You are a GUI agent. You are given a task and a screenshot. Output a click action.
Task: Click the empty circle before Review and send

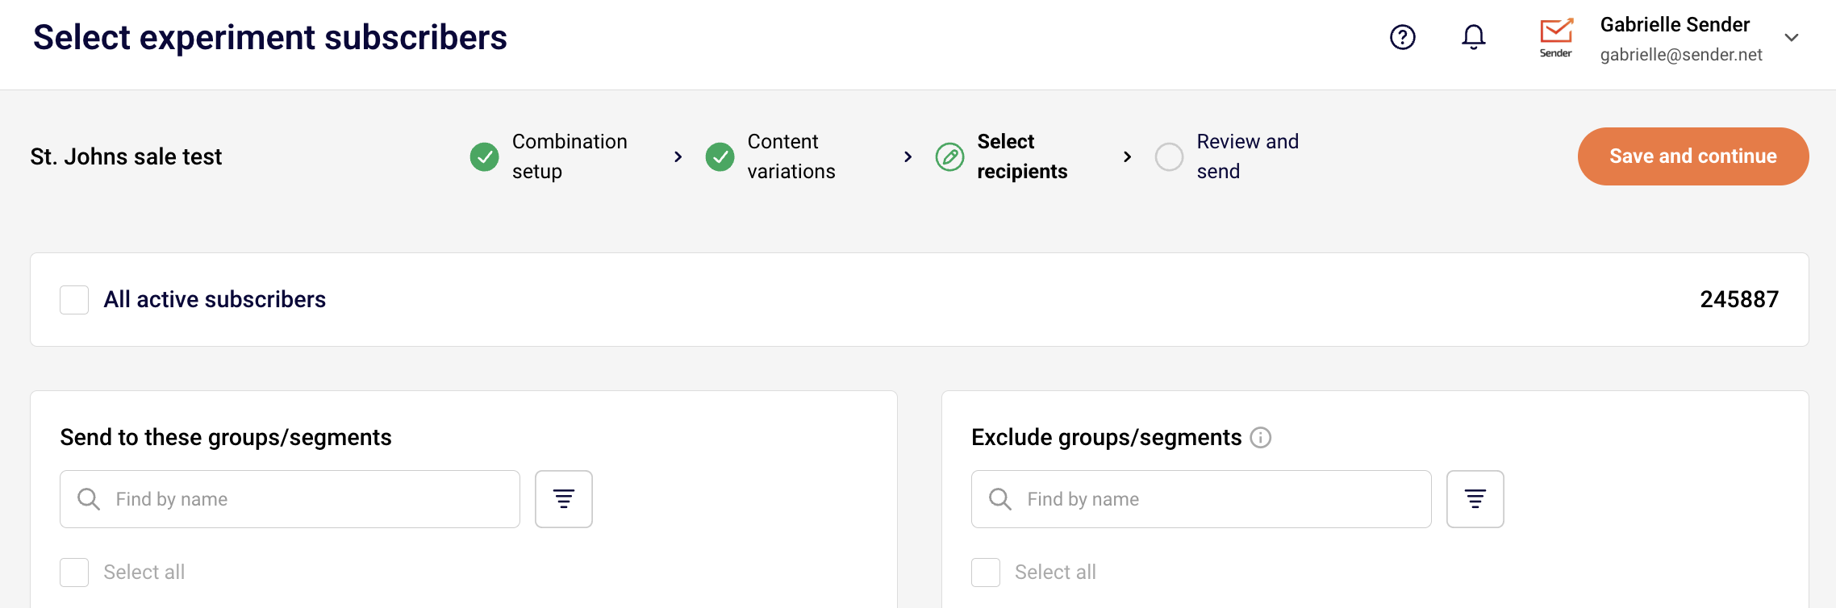1169,156
